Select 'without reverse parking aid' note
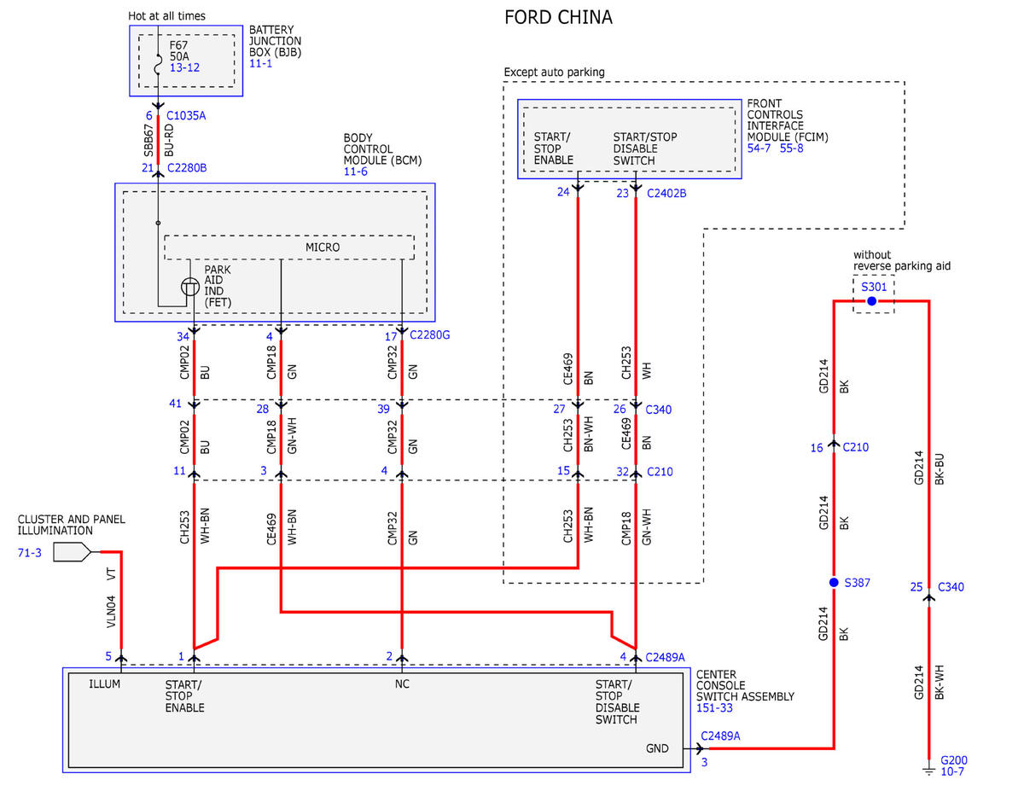The image size is (1024, 791). tap(901, 260)
